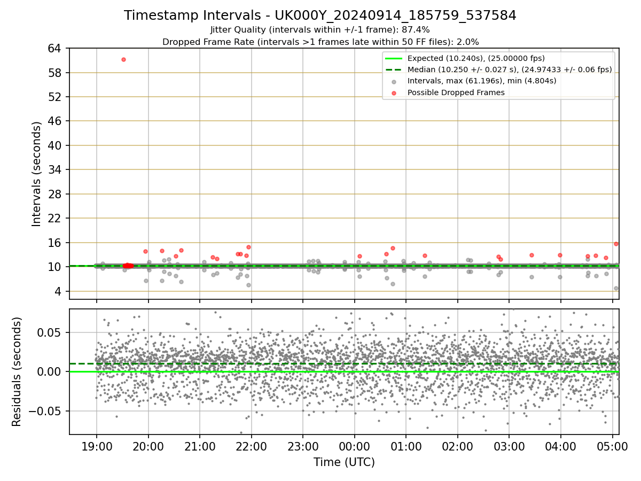
Task: Click residuals tick label '−0.05'
Action: (46, 412)
